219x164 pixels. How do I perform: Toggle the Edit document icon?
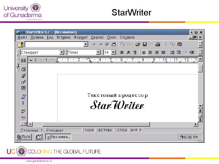[x=129, y=44]
